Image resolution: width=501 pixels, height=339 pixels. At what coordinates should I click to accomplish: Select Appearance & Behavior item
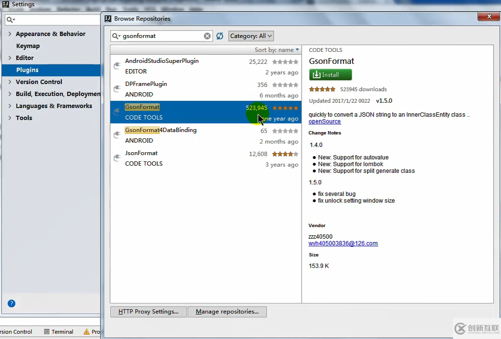(50, 34)
